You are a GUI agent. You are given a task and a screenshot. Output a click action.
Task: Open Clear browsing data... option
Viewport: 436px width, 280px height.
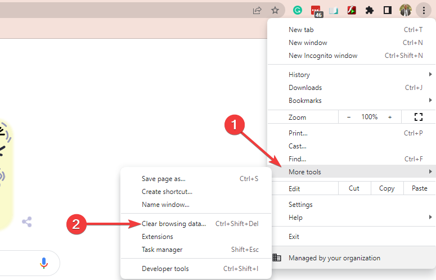coord(196,224)
